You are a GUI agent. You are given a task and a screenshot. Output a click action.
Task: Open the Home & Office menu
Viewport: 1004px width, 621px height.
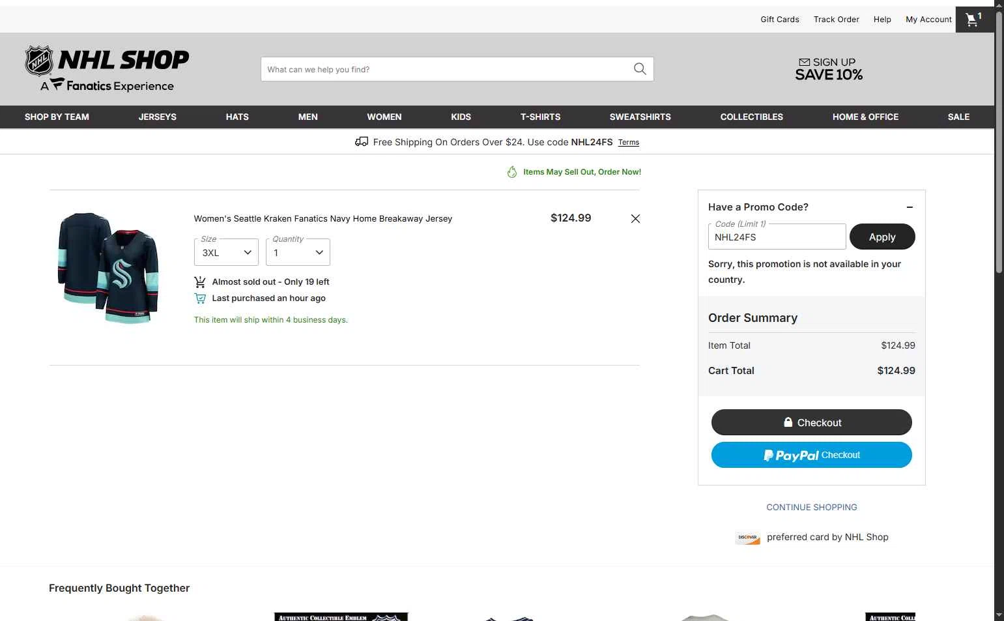click(865, 117)
